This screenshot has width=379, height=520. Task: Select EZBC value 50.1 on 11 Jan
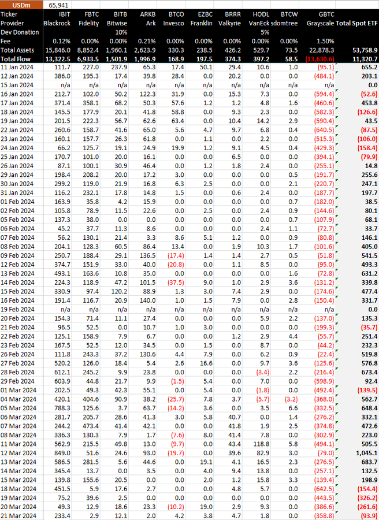pyautogui.click(x=207, y=67)
